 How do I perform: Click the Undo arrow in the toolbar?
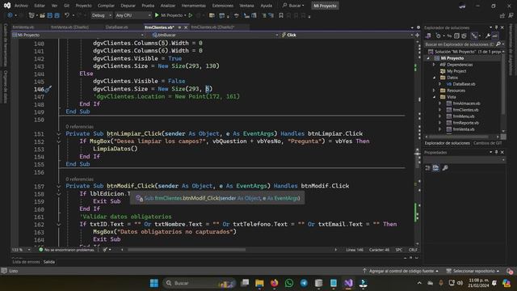click(67, 15)
